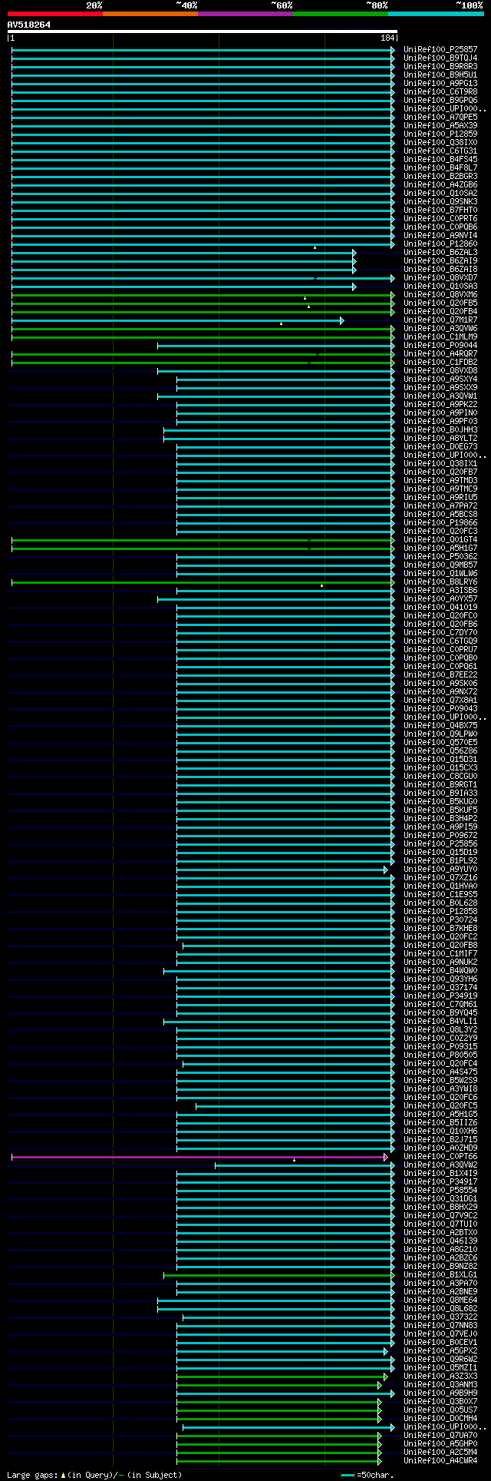Select the UniRef100_A9TMD3 label
Viewport: 491px width, 1481px height.
[440, 481]
